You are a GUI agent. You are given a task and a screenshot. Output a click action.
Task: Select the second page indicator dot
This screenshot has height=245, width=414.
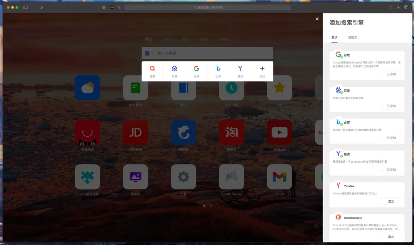211,206
